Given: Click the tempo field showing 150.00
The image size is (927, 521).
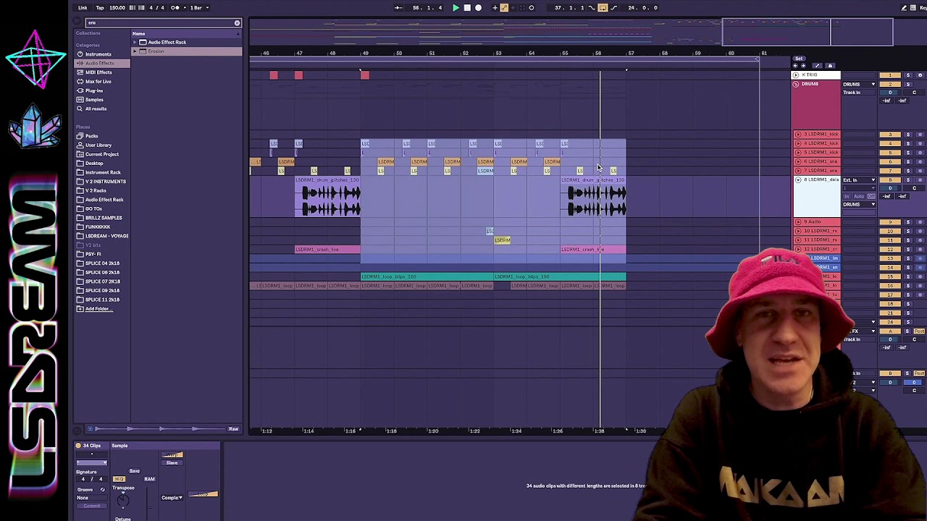Looking at the screenshot, I should (117, 8).
